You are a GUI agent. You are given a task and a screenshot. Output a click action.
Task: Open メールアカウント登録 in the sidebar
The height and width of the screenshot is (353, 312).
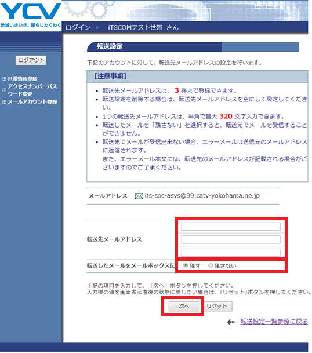[x=32, y=102]
